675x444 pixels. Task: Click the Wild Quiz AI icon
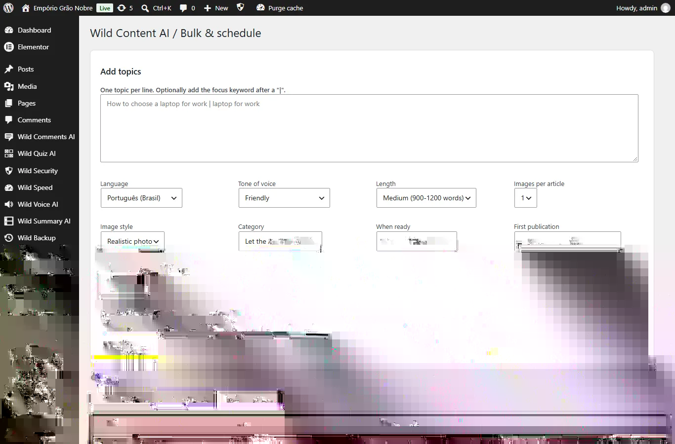8,153
